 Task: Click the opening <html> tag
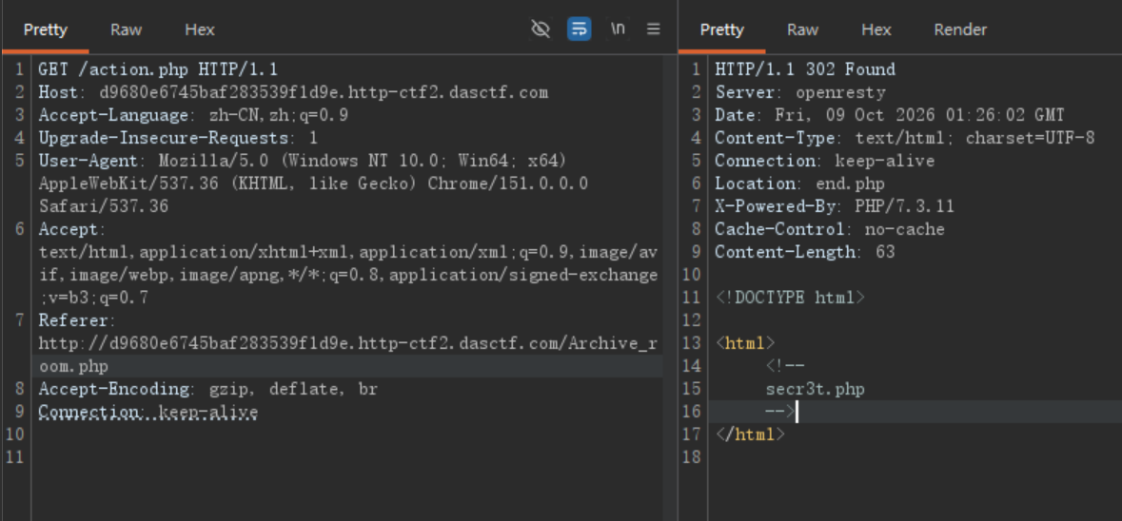(745, 343)
